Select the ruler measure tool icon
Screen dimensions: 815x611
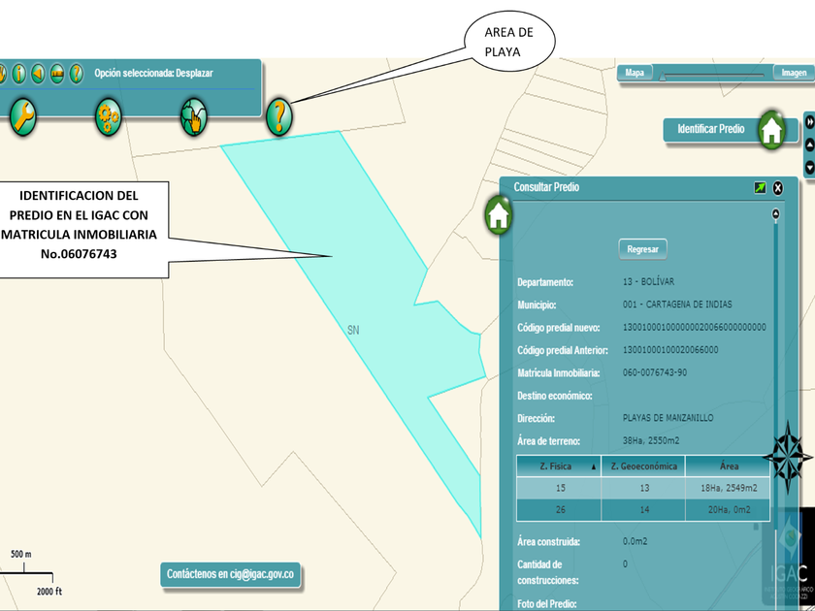(x=57, y=74)
